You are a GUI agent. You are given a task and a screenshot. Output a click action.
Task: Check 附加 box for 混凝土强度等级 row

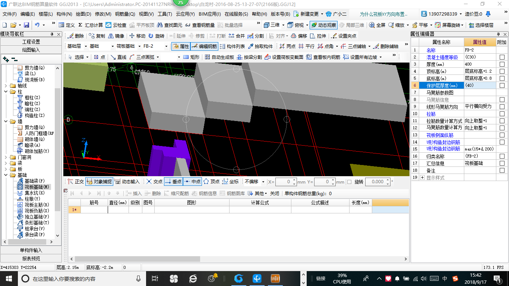[502, 57]
